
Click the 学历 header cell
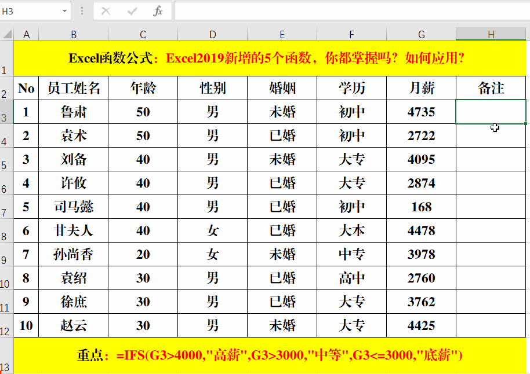tap(351, 88)
